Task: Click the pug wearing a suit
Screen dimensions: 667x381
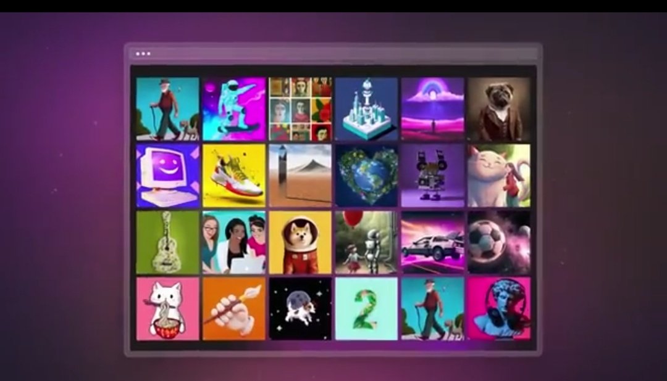Action: point(498,109)
